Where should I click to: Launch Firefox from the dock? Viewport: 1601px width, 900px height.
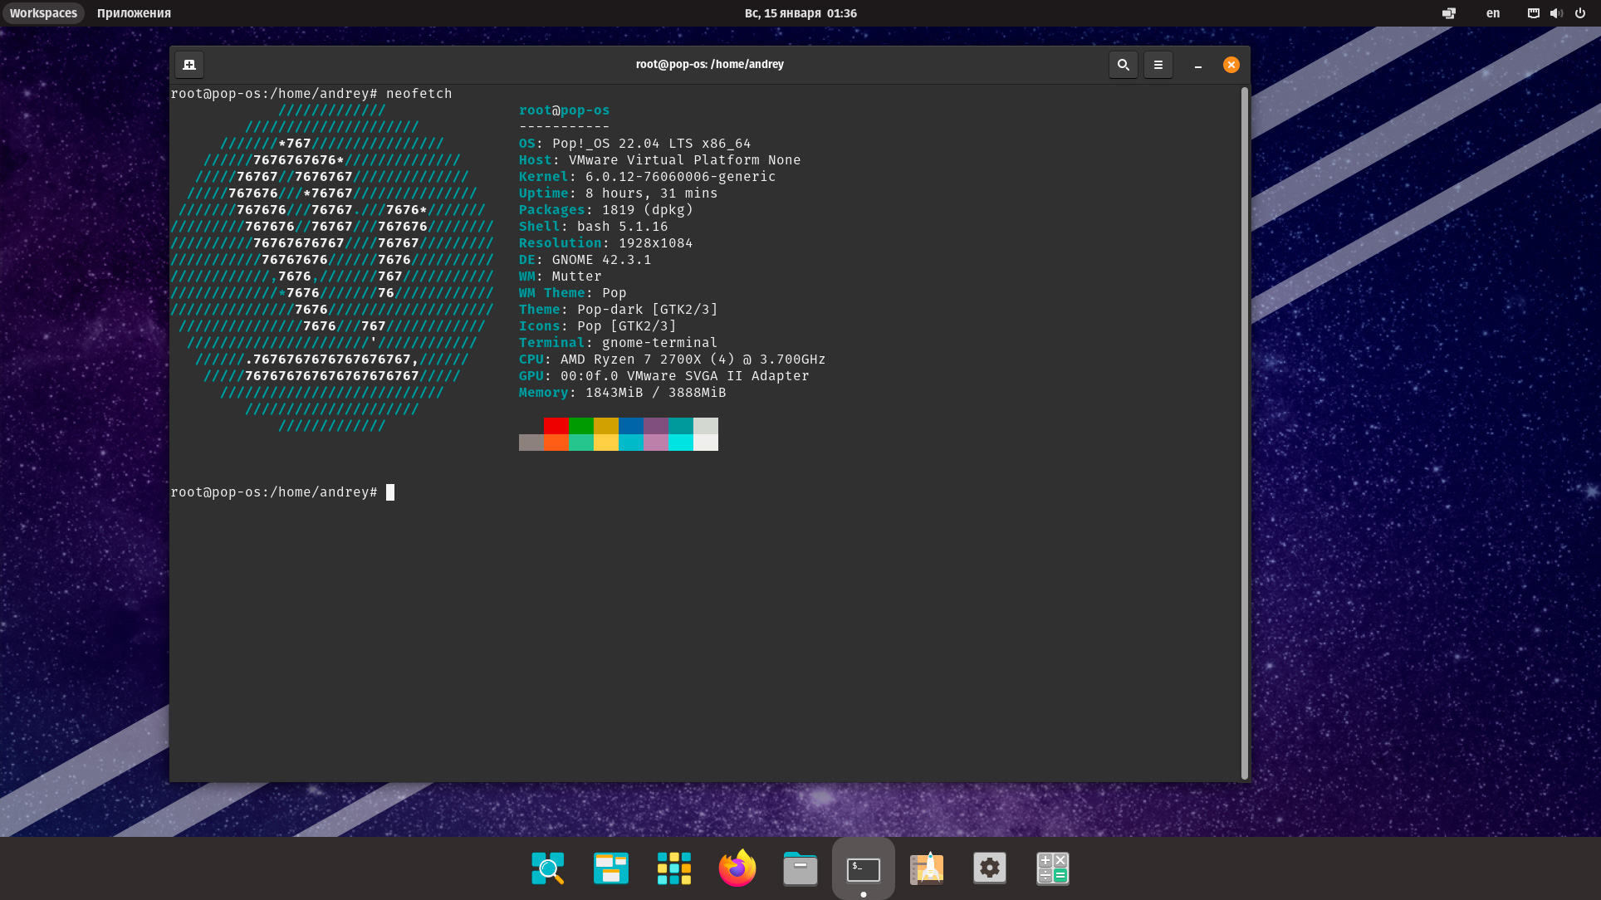pos(737,868)
